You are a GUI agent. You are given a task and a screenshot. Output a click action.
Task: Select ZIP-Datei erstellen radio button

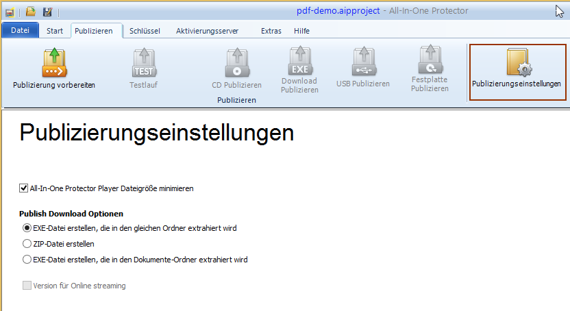click(x=27, y=244)
